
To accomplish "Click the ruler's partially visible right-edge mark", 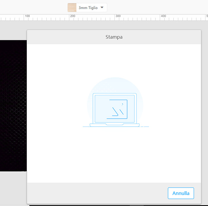I will (x=207, y=16).
